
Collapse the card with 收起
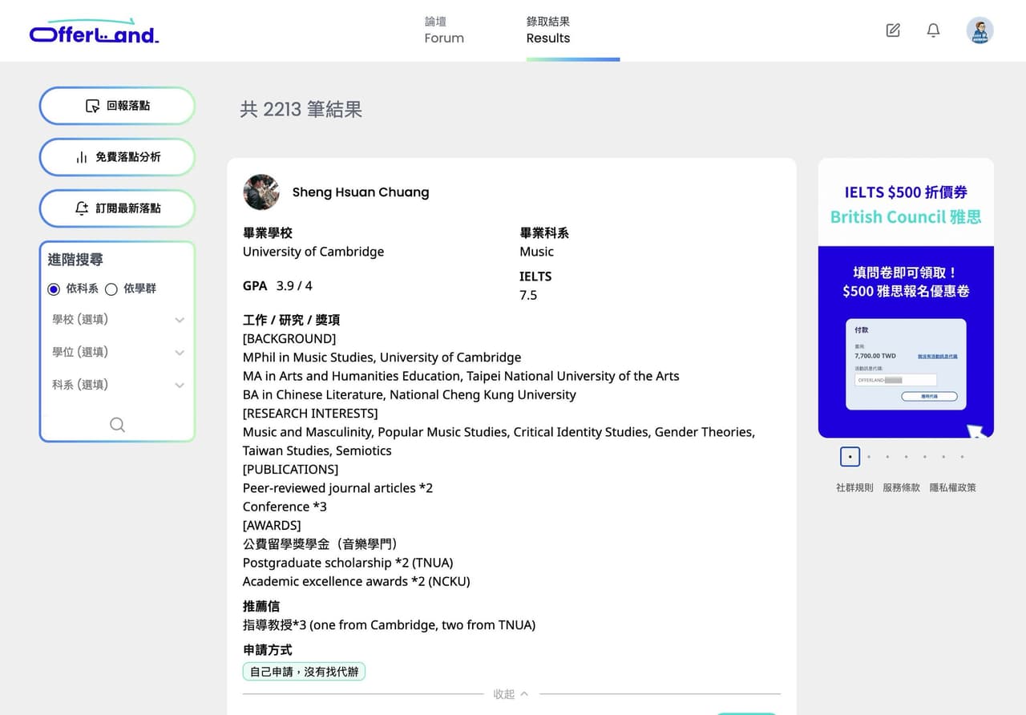coord(511,694)
